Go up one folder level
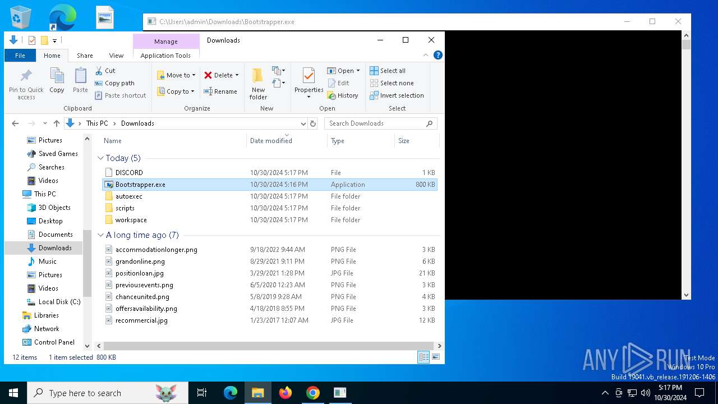Viewport: 718px width, 404px height. 56,123
